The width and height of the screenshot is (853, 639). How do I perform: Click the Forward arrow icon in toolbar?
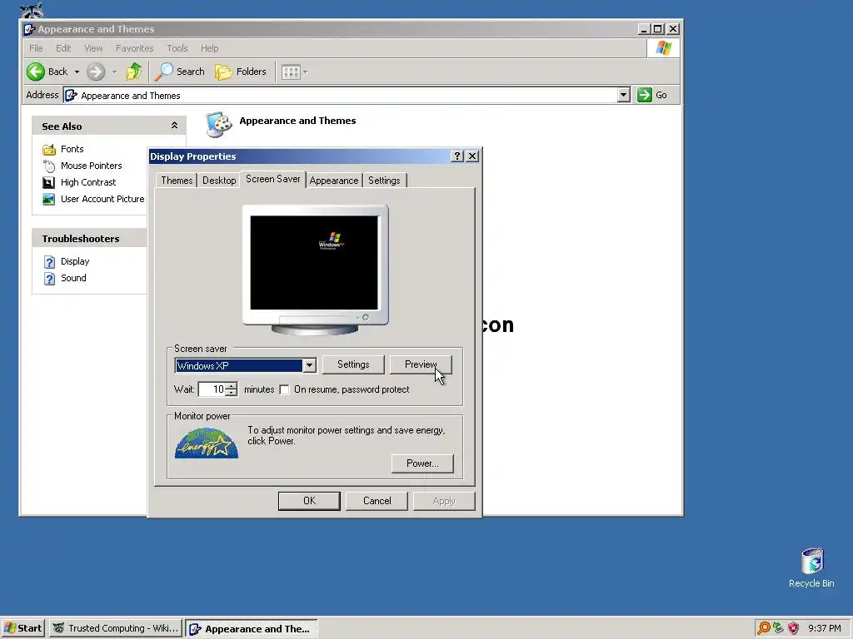tap(96, 72)
